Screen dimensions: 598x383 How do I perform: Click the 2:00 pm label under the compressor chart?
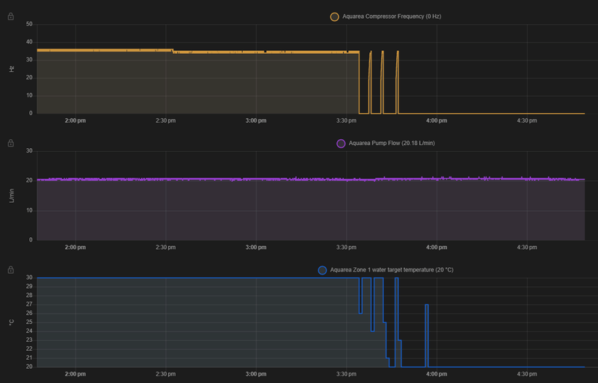coord(75,120)
